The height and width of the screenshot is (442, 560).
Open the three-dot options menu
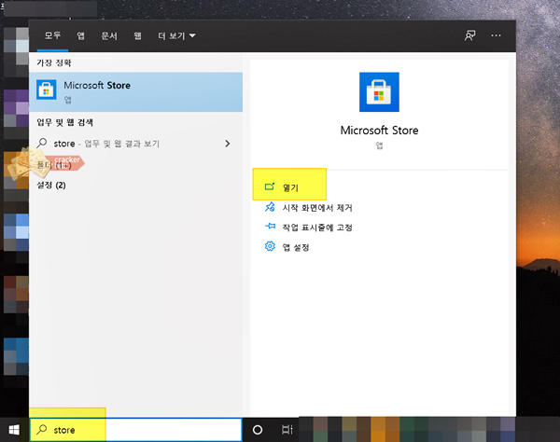pos(497,35)
